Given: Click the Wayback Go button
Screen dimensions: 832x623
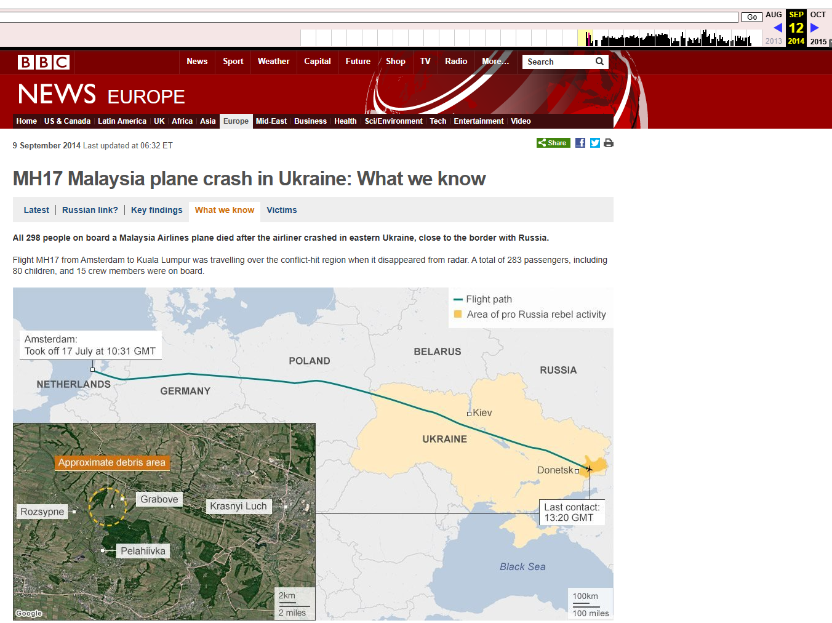Looking at the screenshot, I should [752, 17].
